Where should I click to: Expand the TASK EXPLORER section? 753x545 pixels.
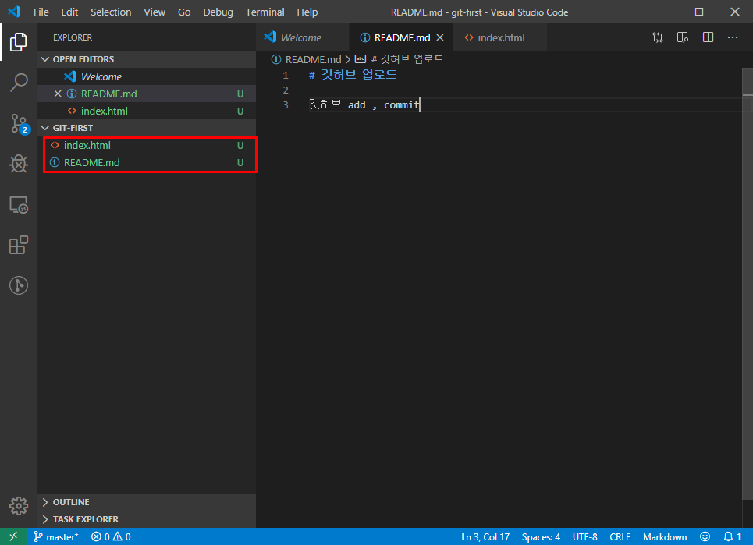(x=147, y=519)
